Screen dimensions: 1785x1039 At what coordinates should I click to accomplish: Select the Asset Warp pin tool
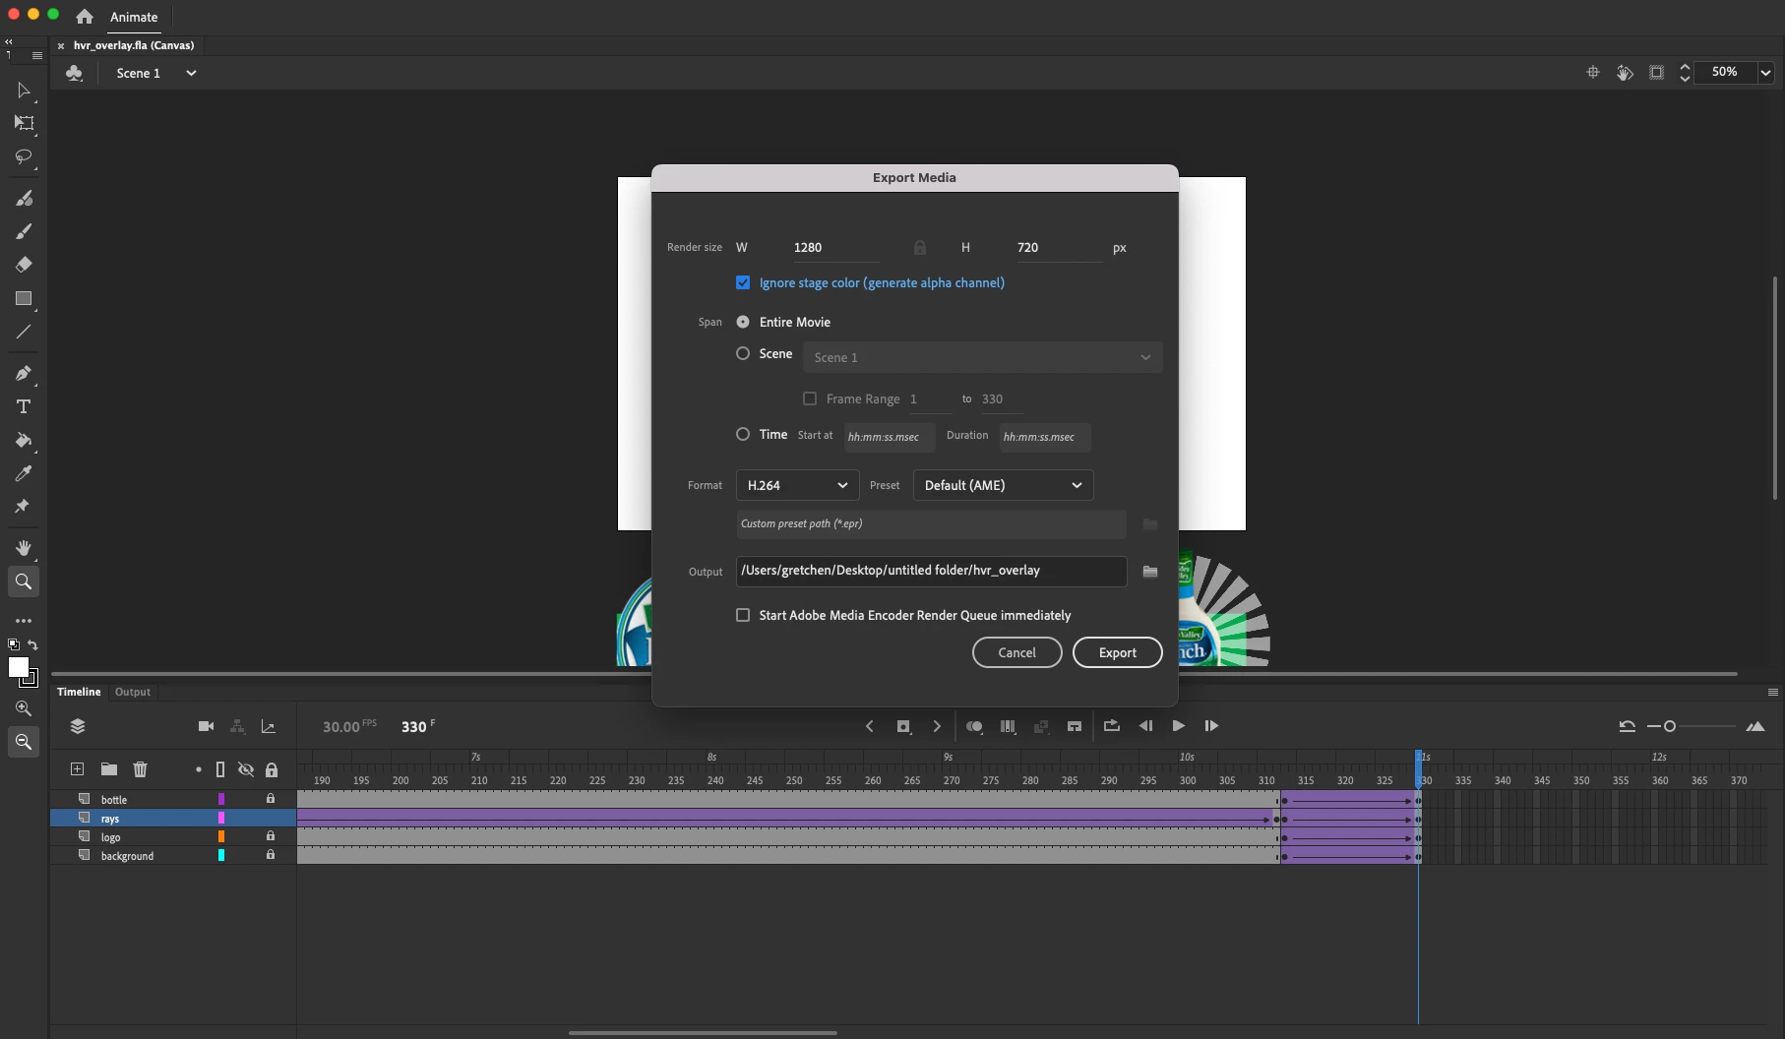pyautogui.click(x=24, y=506)
